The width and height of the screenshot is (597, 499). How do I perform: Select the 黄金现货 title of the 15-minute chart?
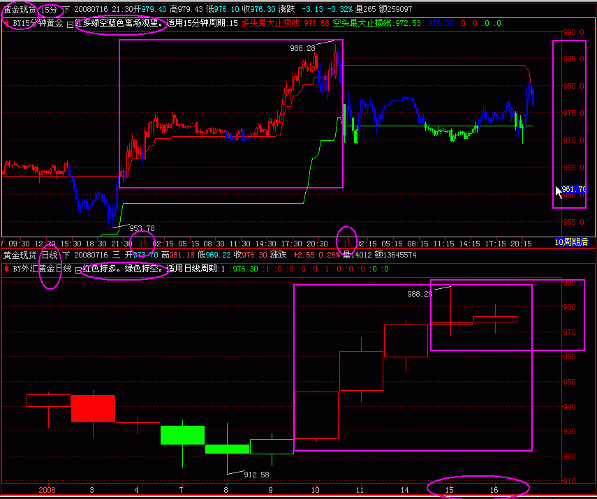(x=20, y=9)
